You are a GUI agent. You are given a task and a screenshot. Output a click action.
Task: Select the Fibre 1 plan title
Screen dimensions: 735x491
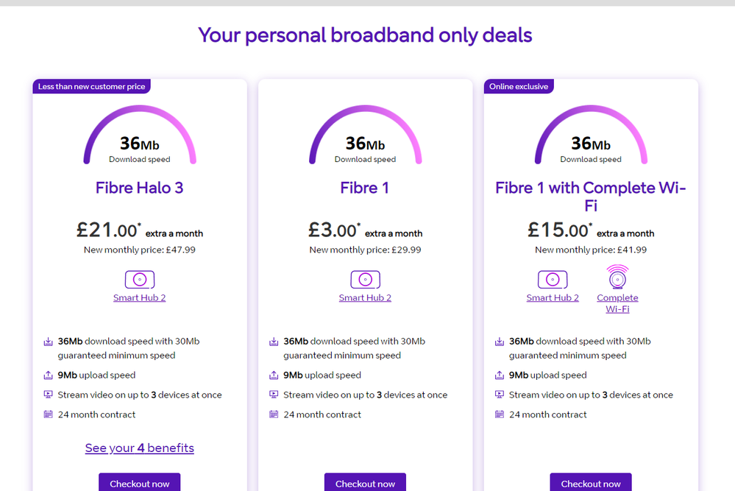(365, 188)
